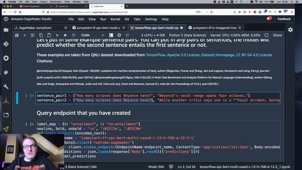Click the label_map code cell

click(158, 140)
